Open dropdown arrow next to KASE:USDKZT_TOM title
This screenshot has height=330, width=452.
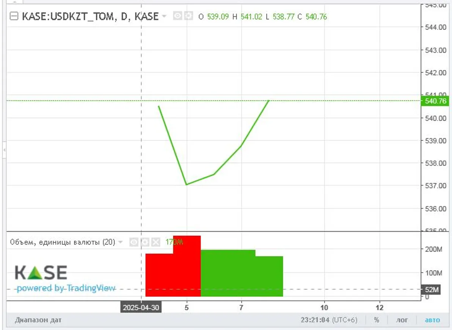(164, 16)
